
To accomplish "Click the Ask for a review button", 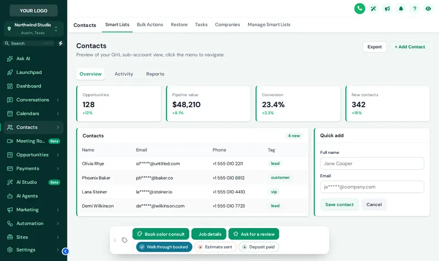I will (x=254, y=234).
